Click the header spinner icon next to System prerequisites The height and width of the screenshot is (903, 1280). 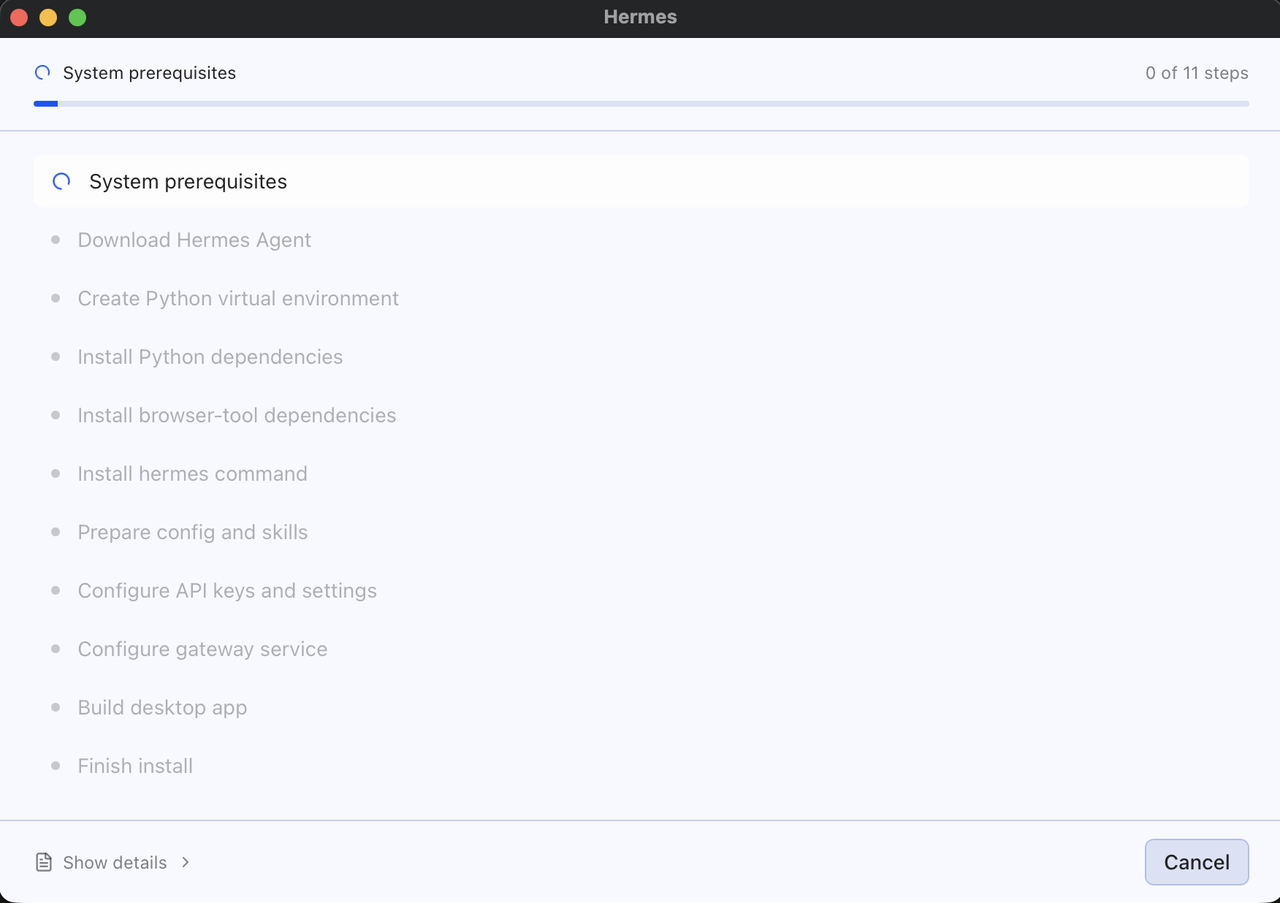[42, 72]
